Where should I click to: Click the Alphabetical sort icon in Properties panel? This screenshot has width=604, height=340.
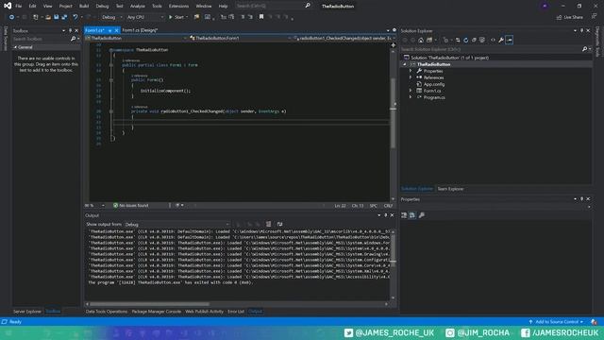412,215
